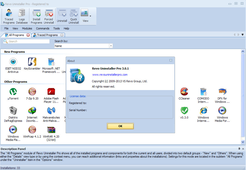The image size is (246, 170).
Task: Click OK in the About dialog
Action: pos(120,126)
